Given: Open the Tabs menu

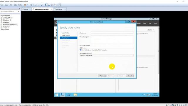Looking at the screenshot, I should pyautogui.click(x=15, y=5).
